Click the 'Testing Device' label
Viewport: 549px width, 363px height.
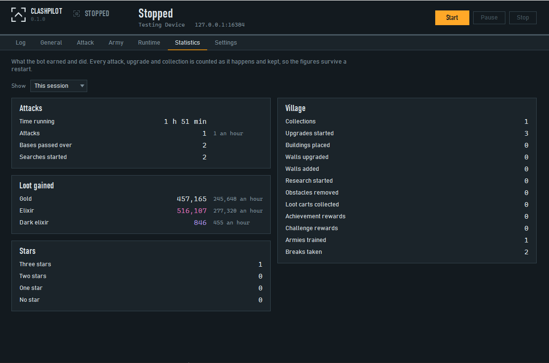[161, 25]
